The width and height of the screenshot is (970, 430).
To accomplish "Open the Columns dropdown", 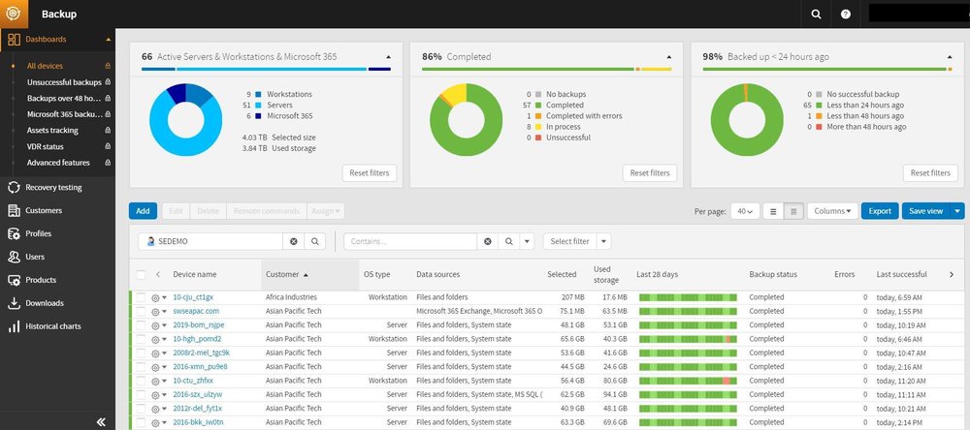I will [832, 211].
